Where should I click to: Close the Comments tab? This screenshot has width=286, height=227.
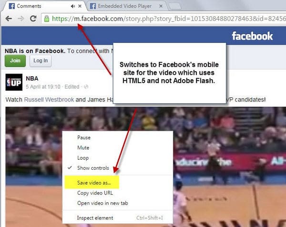80,6
